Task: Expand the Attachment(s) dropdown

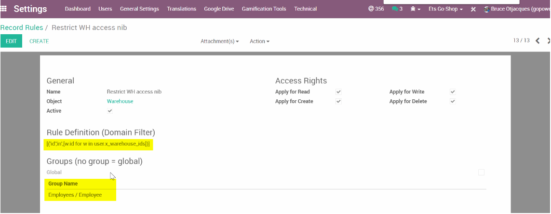Action: coord(220,41)
